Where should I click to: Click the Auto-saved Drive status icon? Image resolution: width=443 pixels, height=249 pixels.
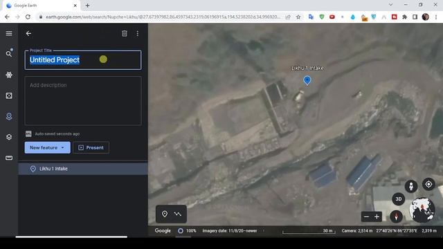[28, 133]
